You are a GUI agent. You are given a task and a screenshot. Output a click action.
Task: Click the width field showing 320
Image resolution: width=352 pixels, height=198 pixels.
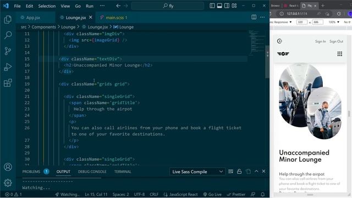302,22
